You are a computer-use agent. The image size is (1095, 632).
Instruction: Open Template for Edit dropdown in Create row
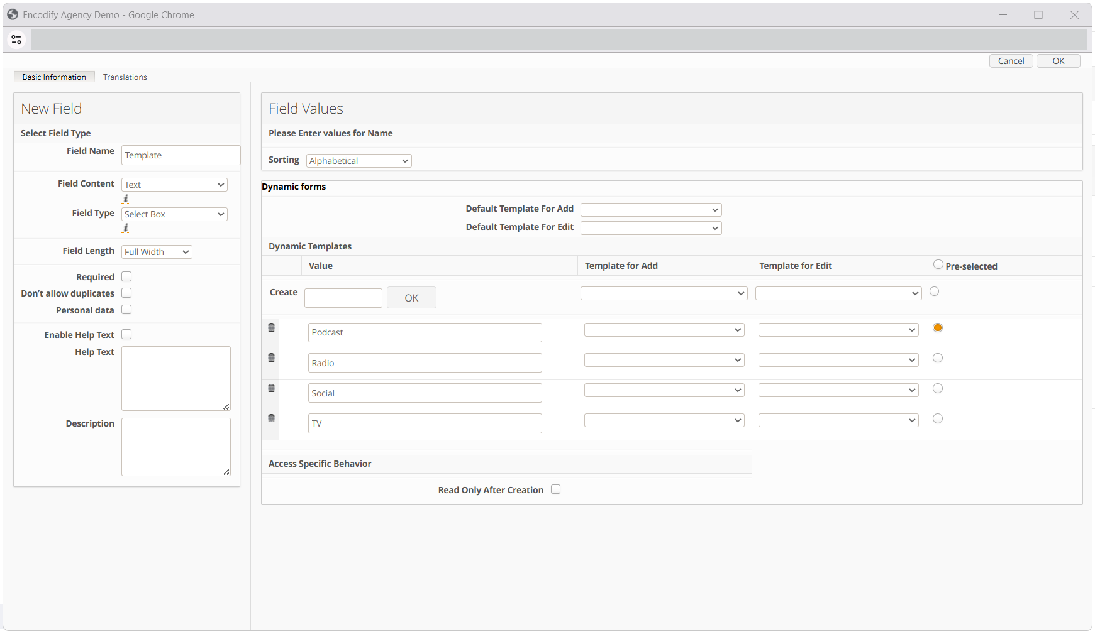838,293
